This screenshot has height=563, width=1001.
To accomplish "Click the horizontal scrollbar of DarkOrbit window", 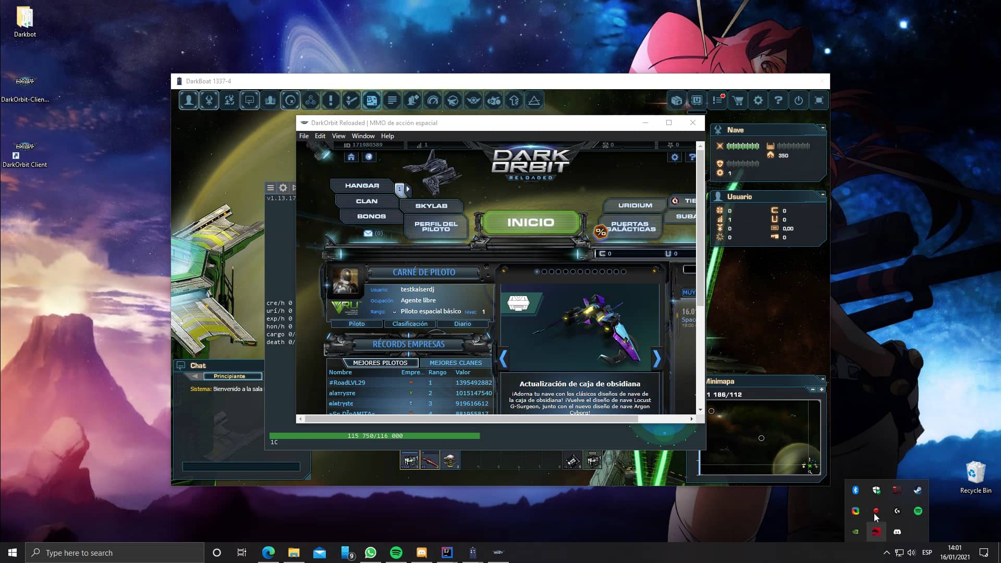I will pyautogui.click(x=471, y=419).
